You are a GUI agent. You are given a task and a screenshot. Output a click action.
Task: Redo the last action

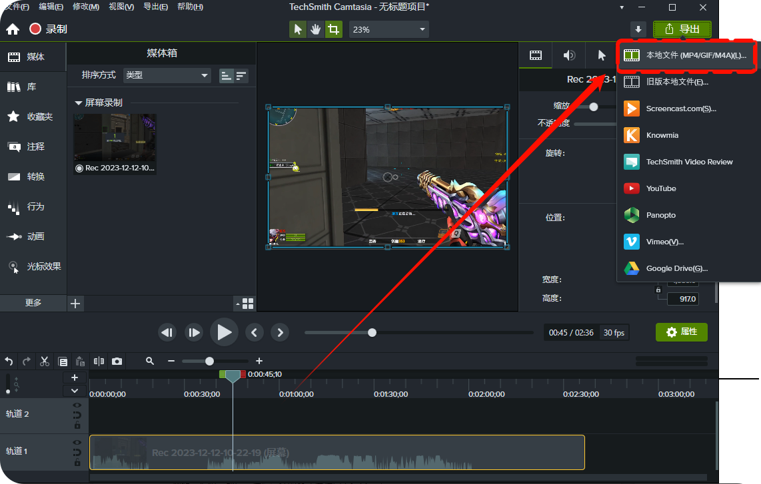[x=26, y=362]
